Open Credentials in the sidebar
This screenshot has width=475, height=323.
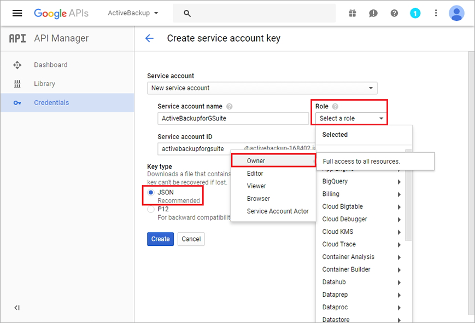(68, 103)
